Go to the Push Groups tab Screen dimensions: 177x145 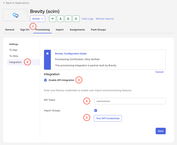point(98,30)
